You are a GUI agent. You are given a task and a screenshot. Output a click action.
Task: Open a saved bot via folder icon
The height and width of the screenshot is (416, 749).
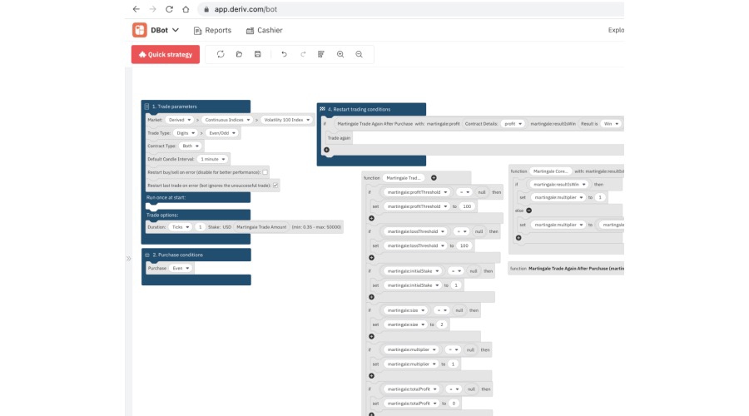coord(239,54)
